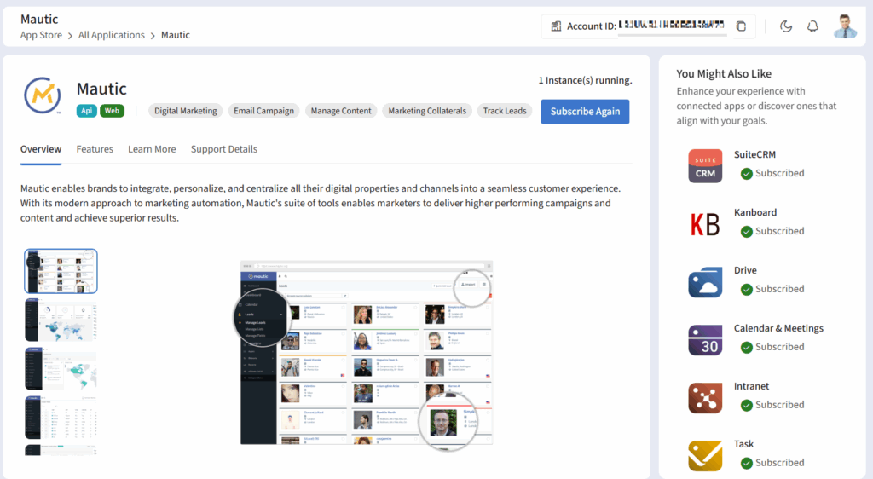Click the Digital Marketing tag
The image size is (873, 479).
click(x=186, y=111)
